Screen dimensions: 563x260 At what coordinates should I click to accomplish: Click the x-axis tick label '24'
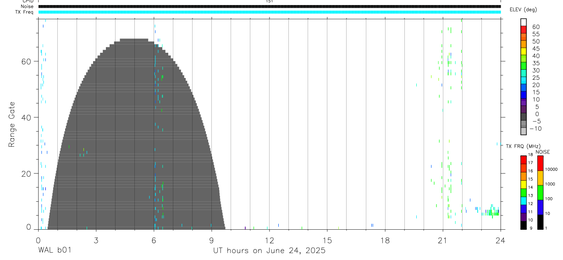coord(500,240)
